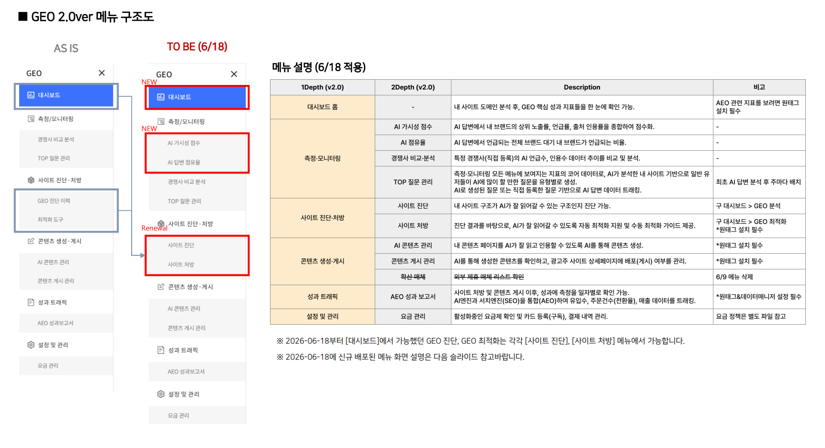Image resolution: width=825 pixels, height=448 pixels.
Task: Click 대시보드 label in AS IS menu
Action: coord(49,95)
